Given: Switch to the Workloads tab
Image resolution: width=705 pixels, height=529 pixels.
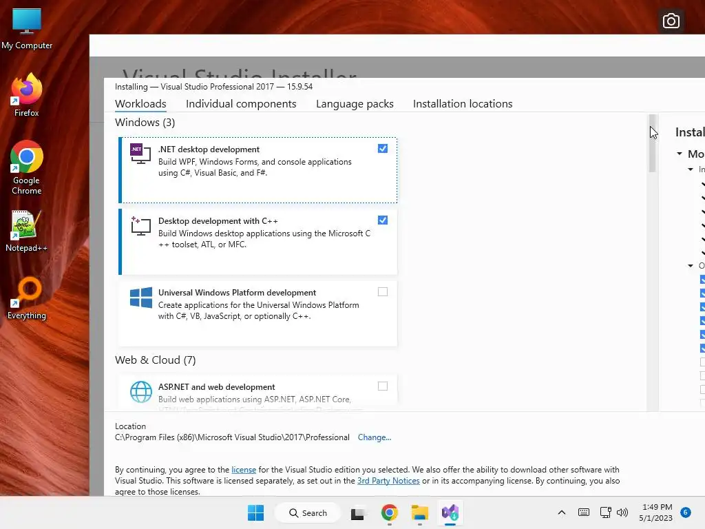Looking at the screenshot, I should (x=140, y=104).
